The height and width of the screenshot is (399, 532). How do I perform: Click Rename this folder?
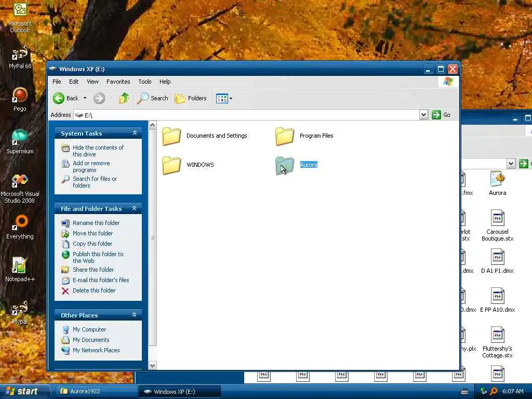coord(96,223)
